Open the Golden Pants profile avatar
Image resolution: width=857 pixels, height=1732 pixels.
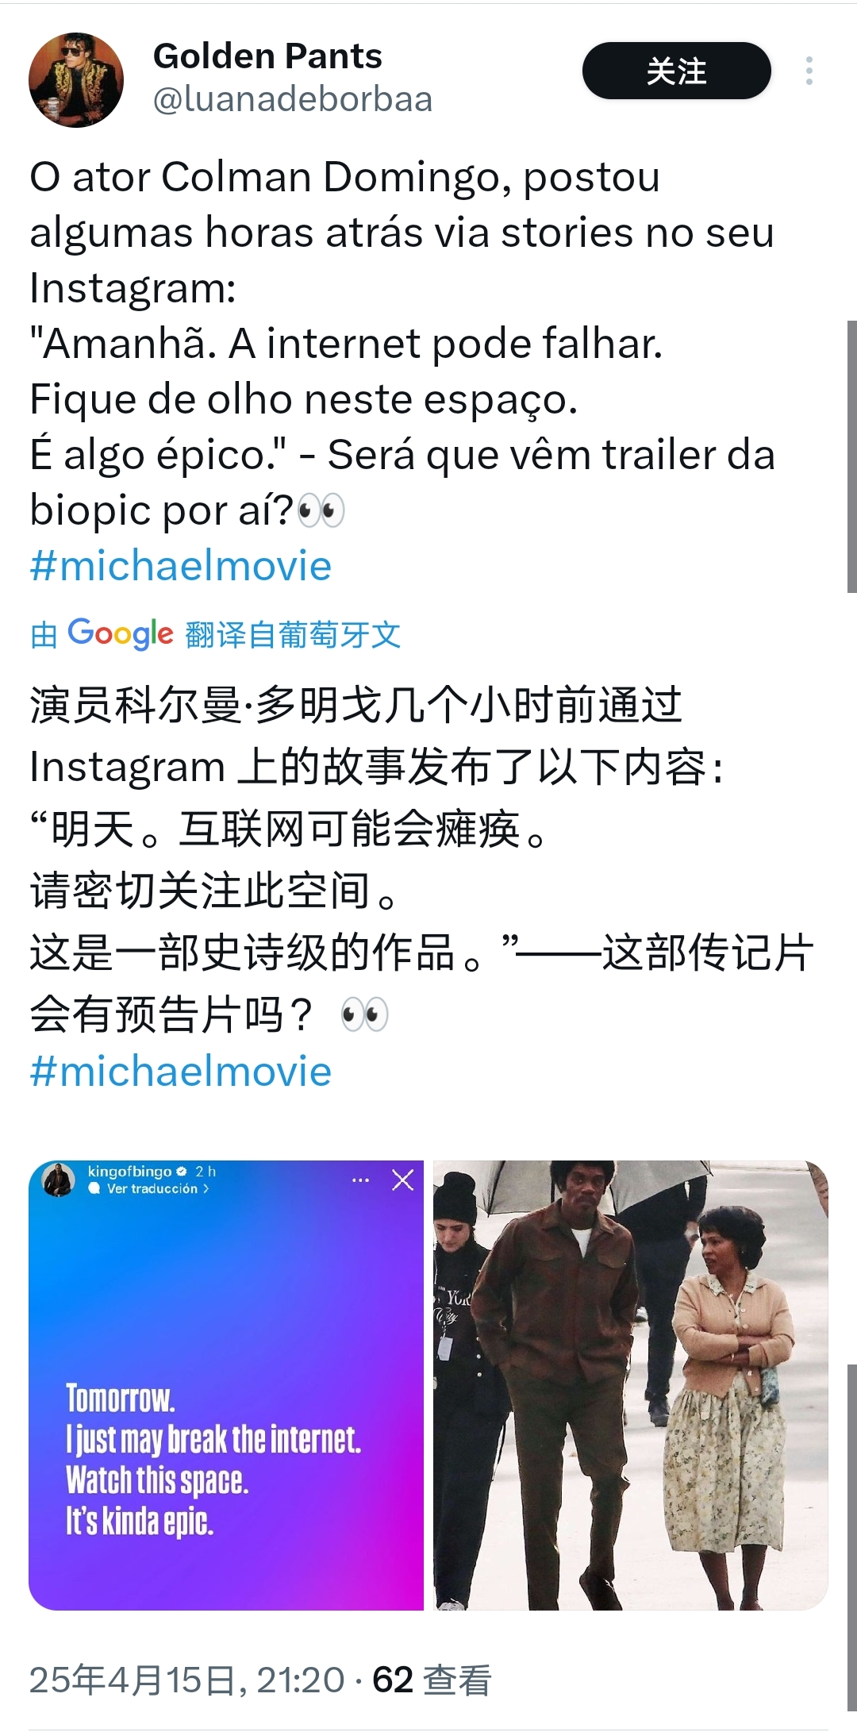point(76,80)
